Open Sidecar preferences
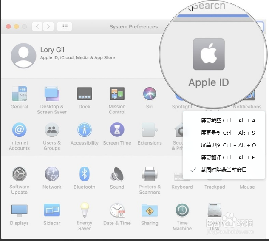 52,210
